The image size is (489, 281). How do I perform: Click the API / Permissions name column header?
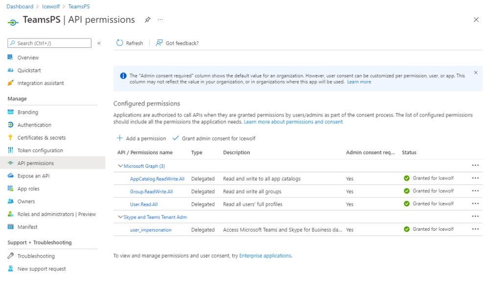tap(145, 152)
